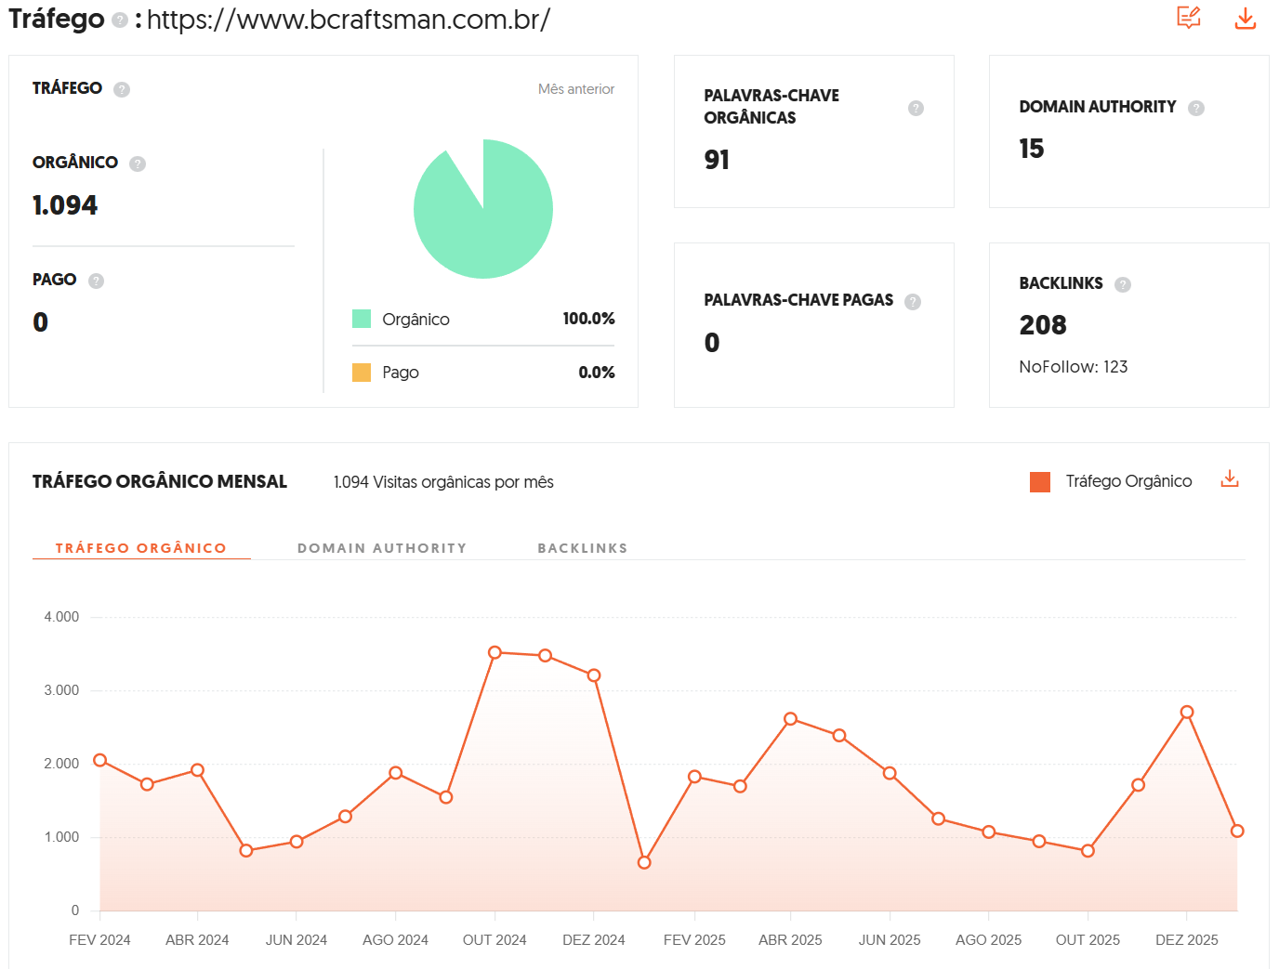Click the green Orgânico legend swatch
The width and height of the screenshot is (1279, 969).
pos(362,319)
